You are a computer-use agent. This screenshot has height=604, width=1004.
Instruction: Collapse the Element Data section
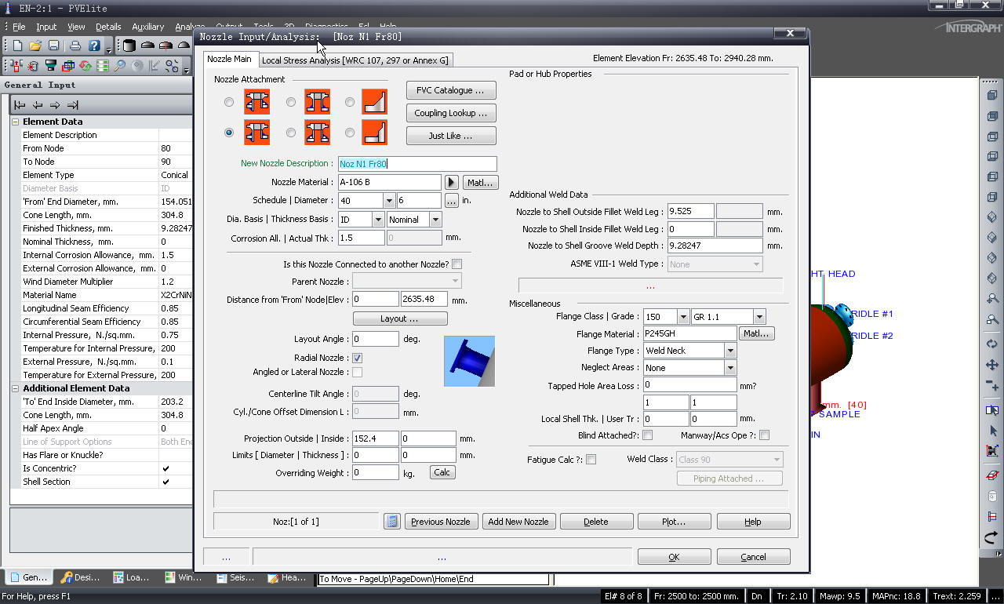(x=16, y=122)
